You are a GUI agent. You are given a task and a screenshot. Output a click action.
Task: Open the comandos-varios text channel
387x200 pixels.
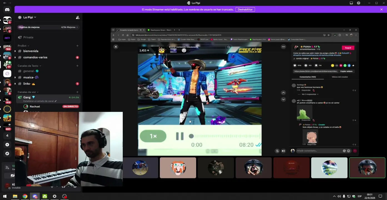(48, 57)
